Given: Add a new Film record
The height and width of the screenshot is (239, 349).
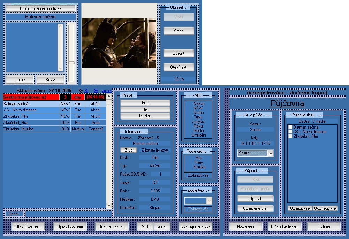Looking at the screenshot, I should (145, 103).
